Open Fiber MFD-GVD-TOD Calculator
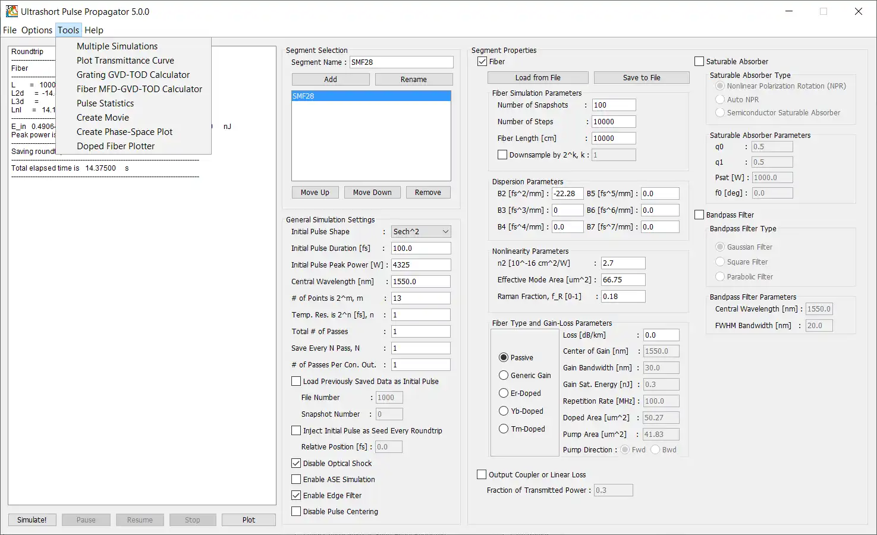Viewport: 877px width, 535px height. pos(133,89)
